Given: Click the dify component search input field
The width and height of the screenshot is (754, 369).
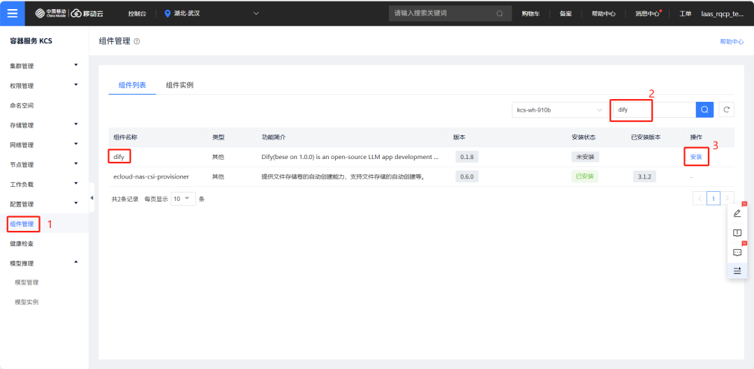Looking at the screenshot, I should click(649, 110).
